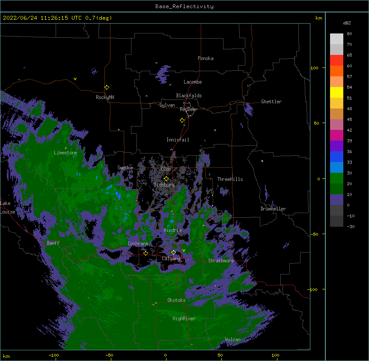The height and width of the screenshot is (361, 369).
Task: Select the yellow diamond marker below Olds
Action: (166, 179)
